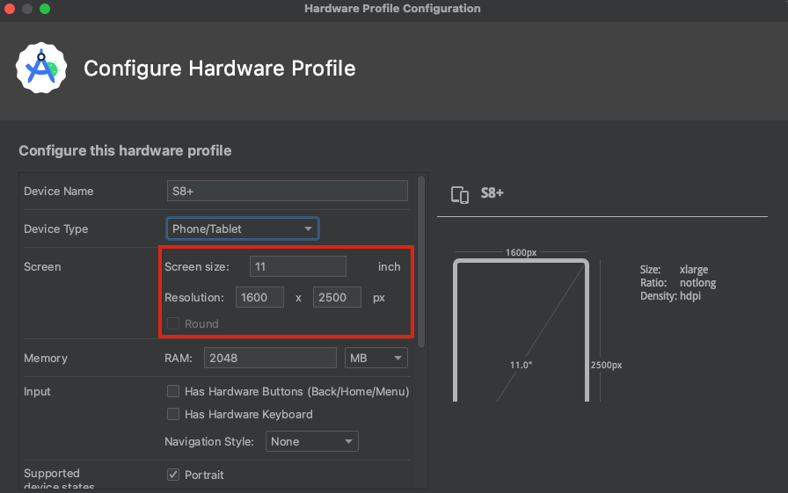788x493 pixels.
Task: Click the green zoom window button
Action: pos(45,9)
